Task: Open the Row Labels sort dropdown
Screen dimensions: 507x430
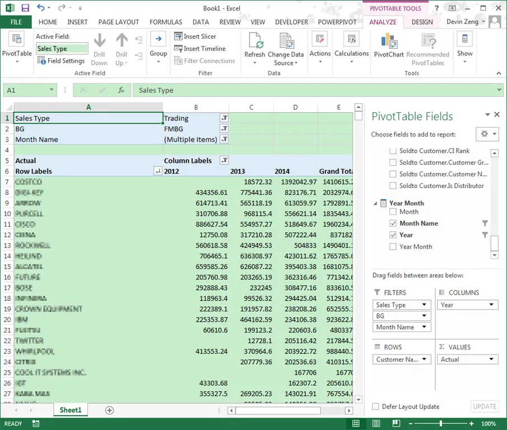Action: (x=157, y=171)
